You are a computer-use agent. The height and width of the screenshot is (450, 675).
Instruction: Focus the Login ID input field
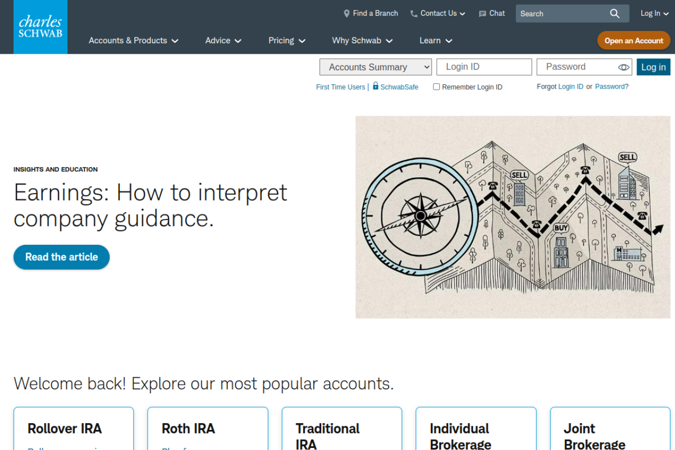484,67
